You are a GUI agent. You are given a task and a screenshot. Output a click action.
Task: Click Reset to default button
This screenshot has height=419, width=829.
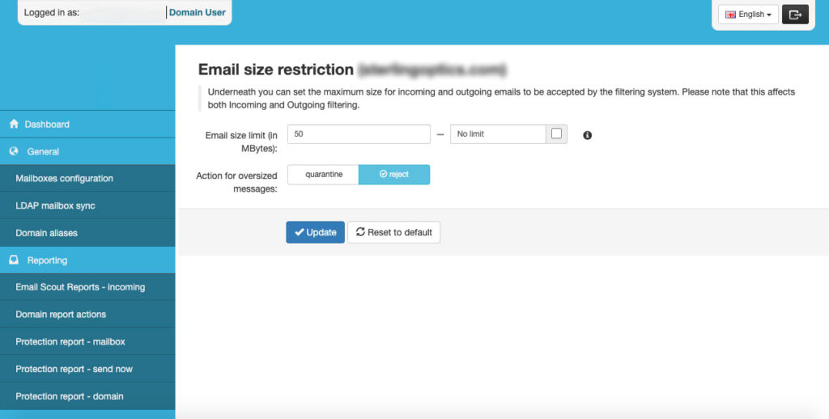coord(394,232)
